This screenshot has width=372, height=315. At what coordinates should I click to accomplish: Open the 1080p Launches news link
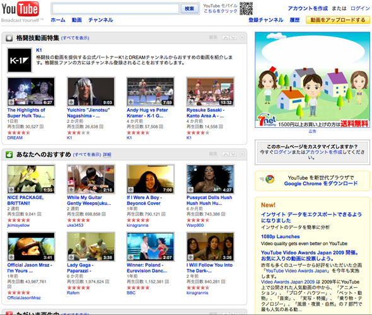tap(280, 236)
